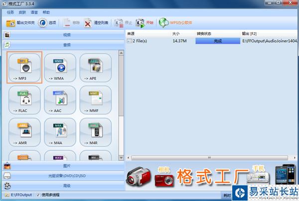
Task: Select the WAV format icon
Action: (60, 156)
